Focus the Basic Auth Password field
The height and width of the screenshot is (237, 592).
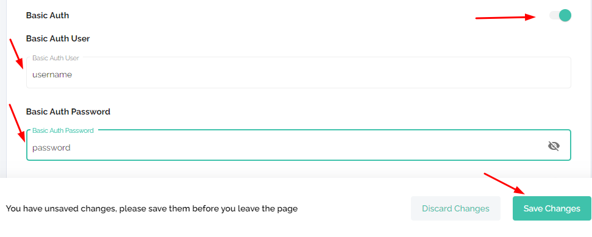[298, 145]
